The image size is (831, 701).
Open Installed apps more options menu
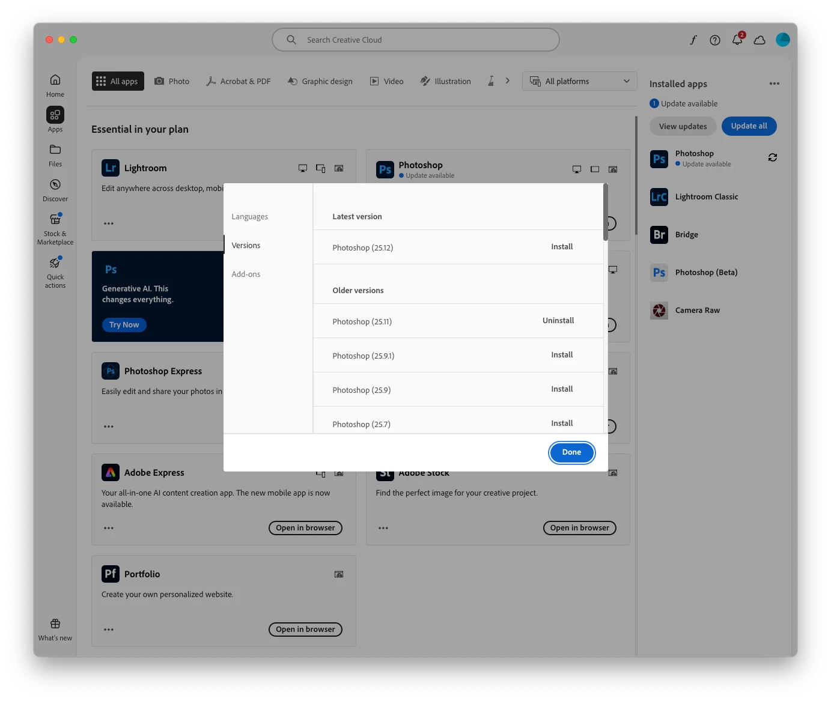[774, 83]
